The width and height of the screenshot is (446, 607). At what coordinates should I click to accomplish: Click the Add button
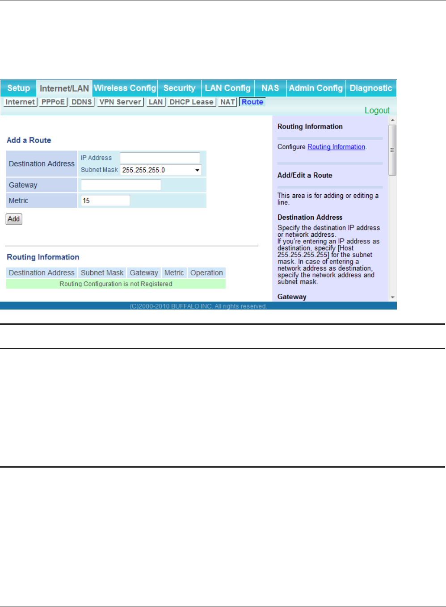pos(14,219)
